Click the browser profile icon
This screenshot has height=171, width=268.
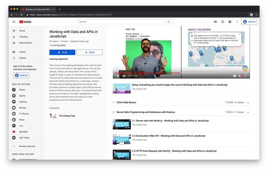(251, 15)
